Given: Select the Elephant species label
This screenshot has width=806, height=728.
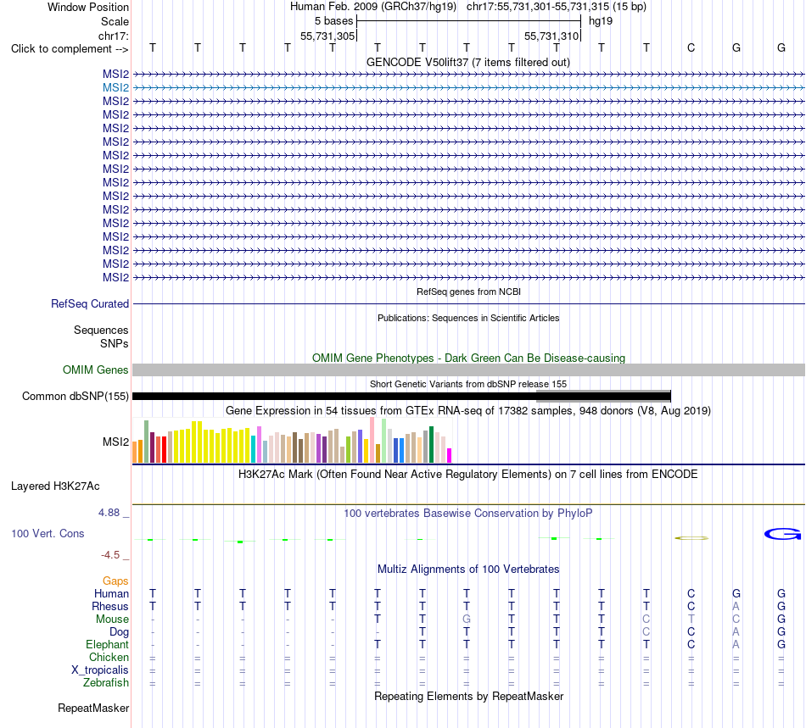Looking at the screenshot, I should pyautogui.click(x=108, y=644).
